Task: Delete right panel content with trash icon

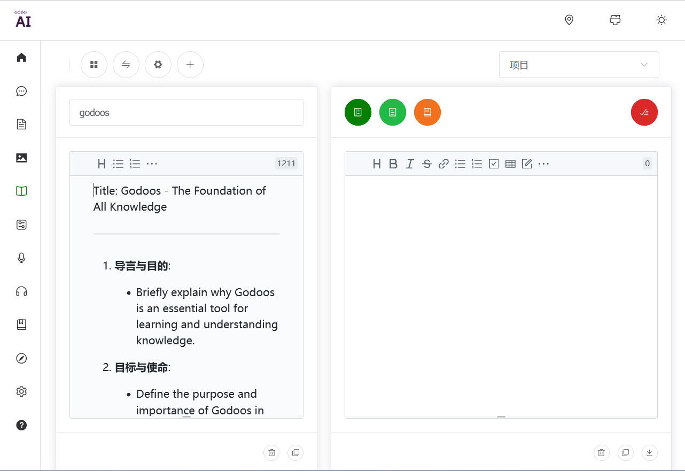Action: coord(601,453)
